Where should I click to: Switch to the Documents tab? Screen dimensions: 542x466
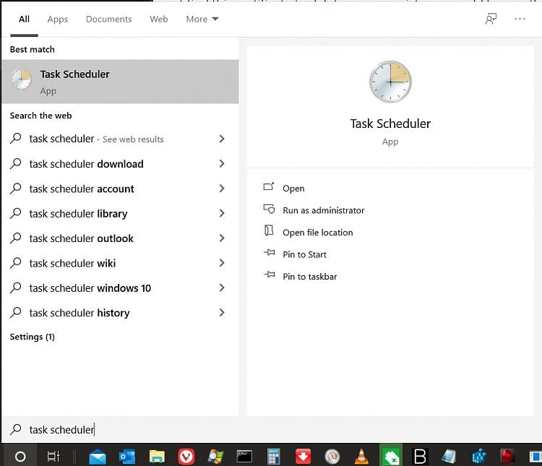108,20
